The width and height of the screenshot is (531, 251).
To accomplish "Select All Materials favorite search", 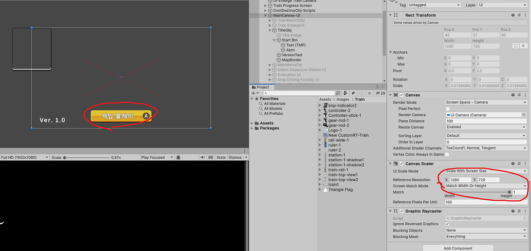I will [274, 103].
